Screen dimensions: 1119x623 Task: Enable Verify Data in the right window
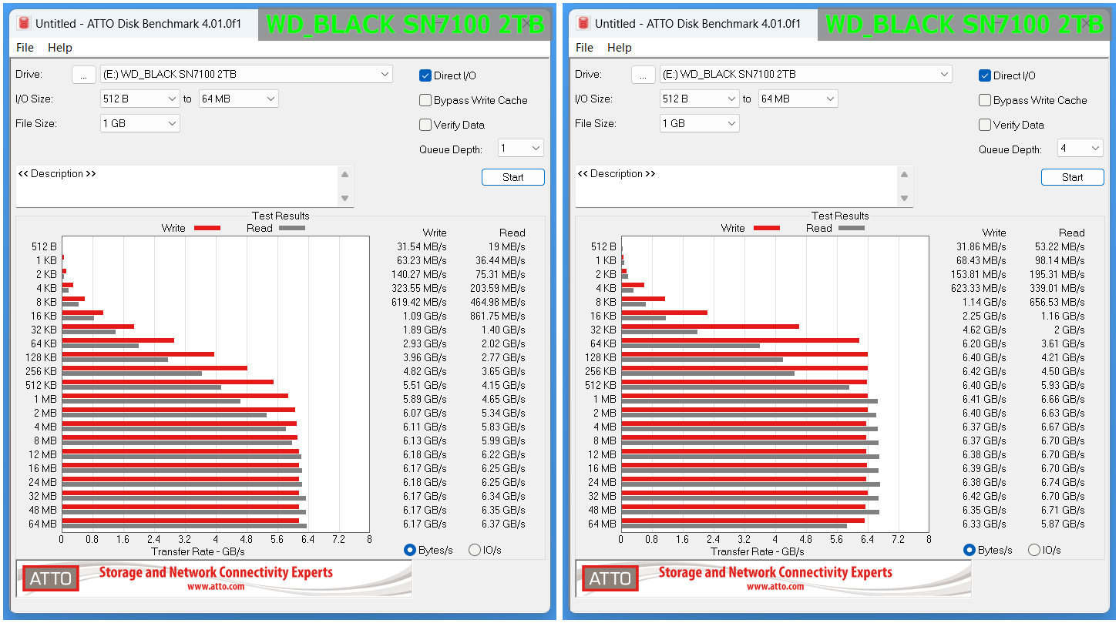[x=984, y=125]
